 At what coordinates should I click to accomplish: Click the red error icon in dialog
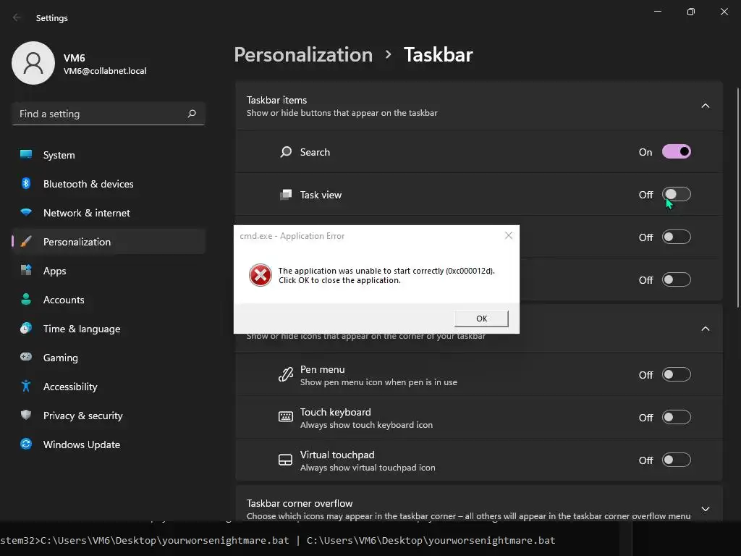coord(261,275)
